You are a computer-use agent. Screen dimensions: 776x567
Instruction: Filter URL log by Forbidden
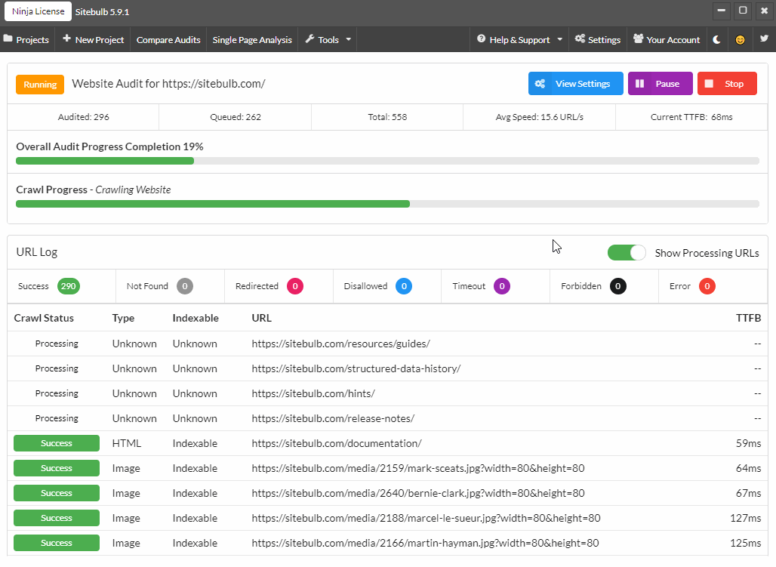(x=605, y=286)
